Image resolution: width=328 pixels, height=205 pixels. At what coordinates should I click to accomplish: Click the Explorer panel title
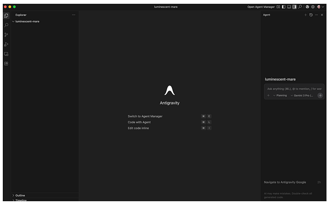(21, 15)
